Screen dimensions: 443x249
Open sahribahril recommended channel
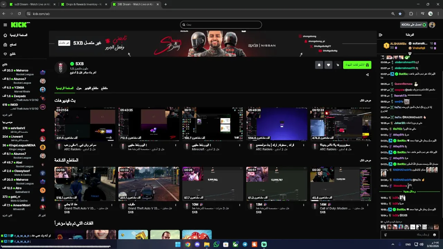click(23, 130)
